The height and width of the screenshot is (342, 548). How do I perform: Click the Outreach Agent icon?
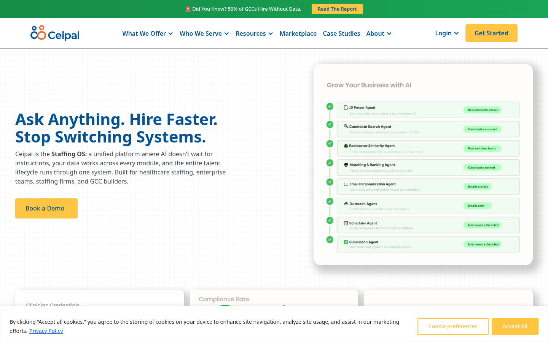(346, 204)
